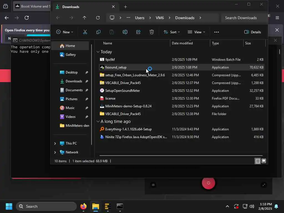Open the Sort dropdown menu
284x213 pixels.
[172, 32]
